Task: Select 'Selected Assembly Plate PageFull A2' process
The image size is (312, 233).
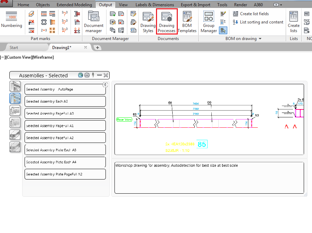Action: point(65,174)
